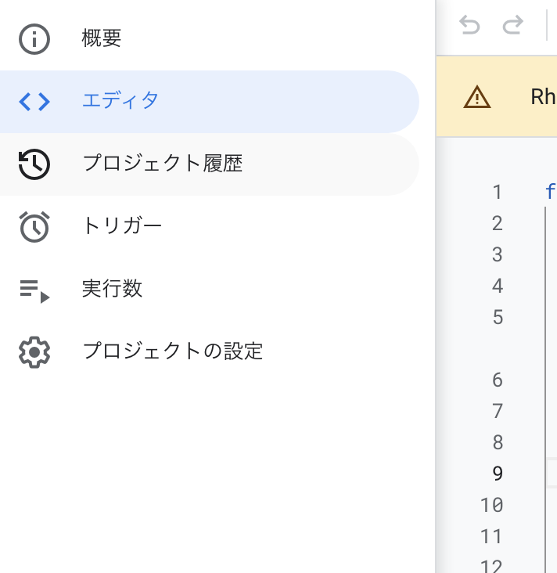
Task: Click the Project history clock icon
Action: point(34,164)
